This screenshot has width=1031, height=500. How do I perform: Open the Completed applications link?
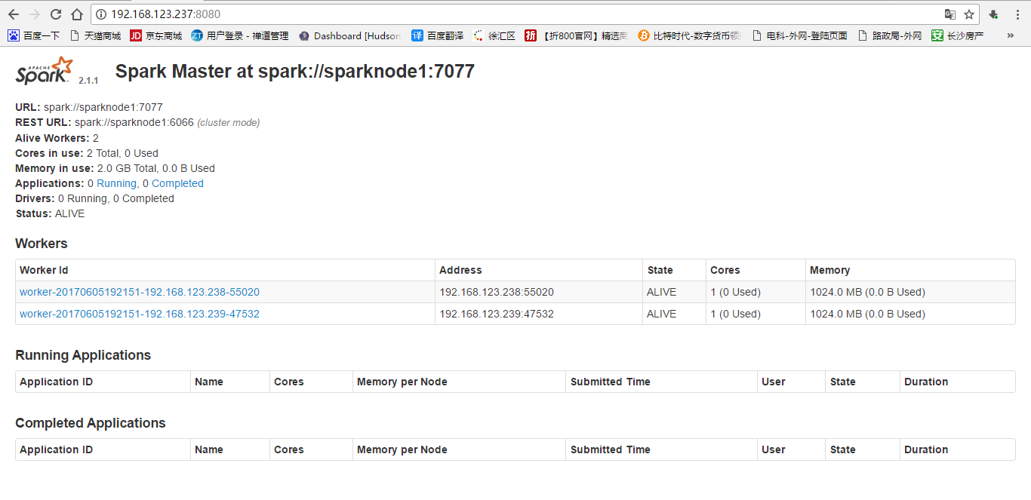click(177, 183)
